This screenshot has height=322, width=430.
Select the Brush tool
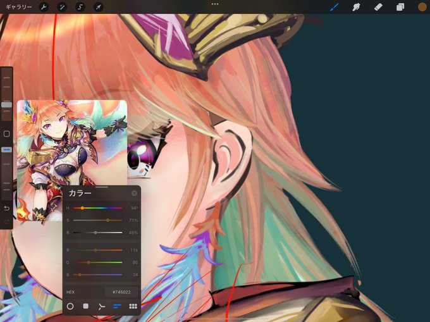335,7
